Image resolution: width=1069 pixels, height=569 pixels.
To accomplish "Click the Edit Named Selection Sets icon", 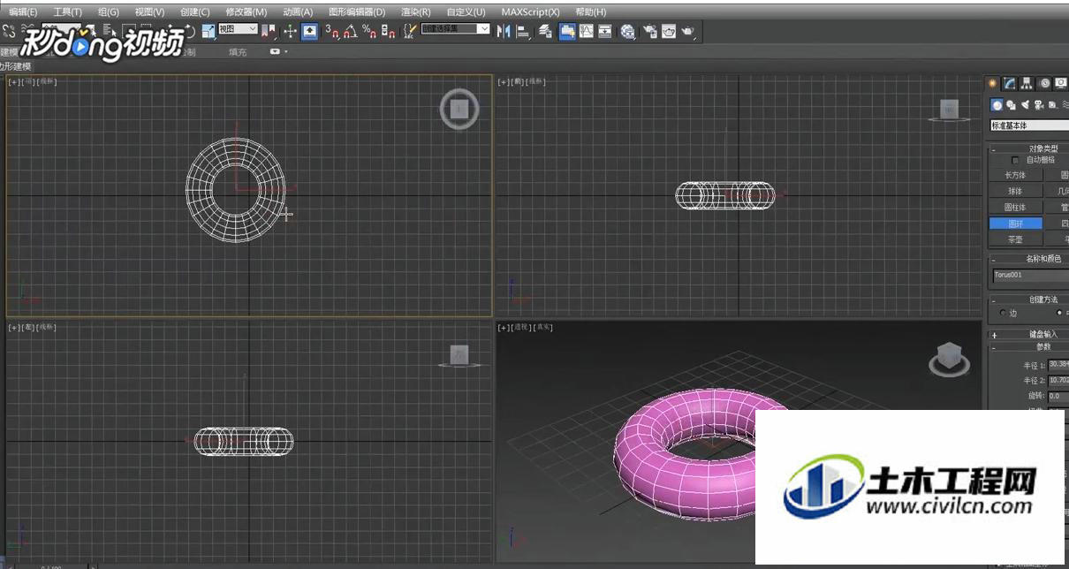I will [410, 31].
